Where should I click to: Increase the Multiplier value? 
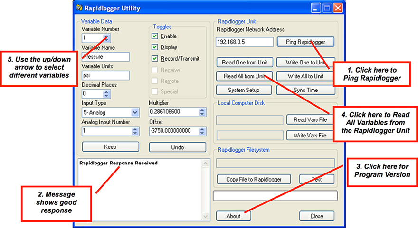point(202,110)
